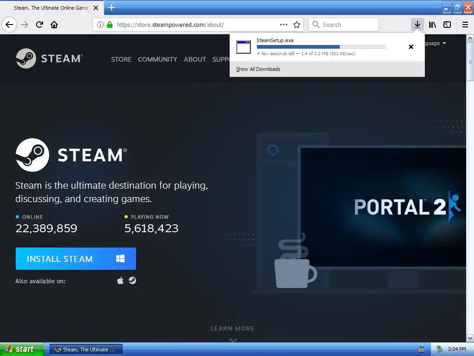474x356 pixels.
Task: Click the SteamSetup.exe file name
Action: [275, 40]
